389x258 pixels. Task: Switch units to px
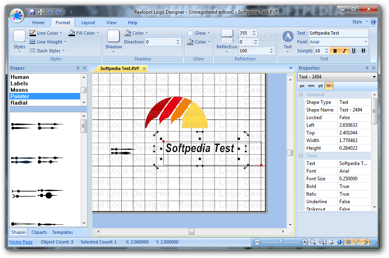[x=302, y=86]
